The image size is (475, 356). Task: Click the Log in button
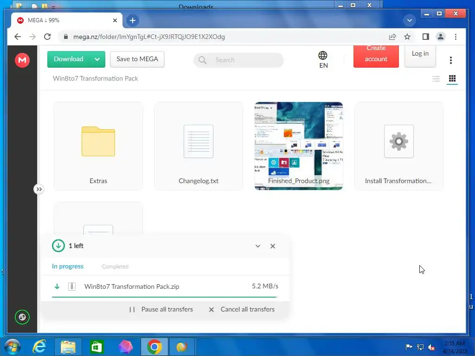point(420,56)
